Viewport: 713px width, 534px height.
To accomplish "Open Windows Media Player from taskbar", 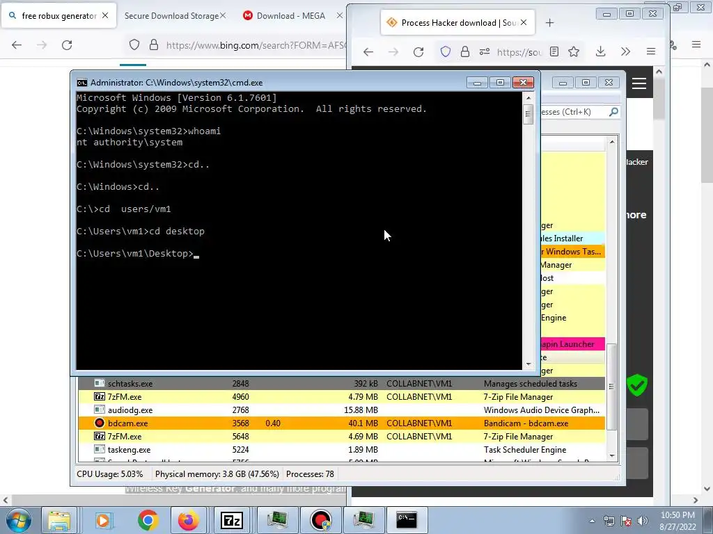I will click(103, 520).
